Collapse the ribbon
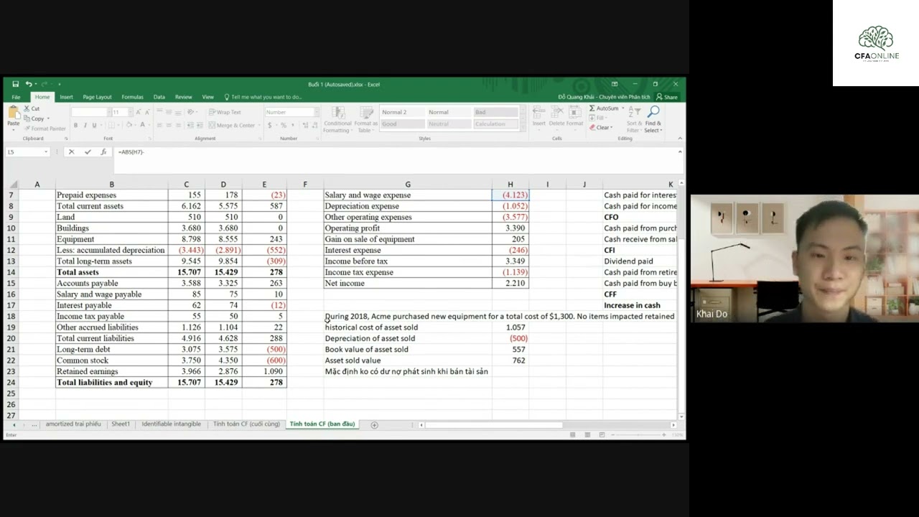The image size is (919, 517). coord(679,139)
